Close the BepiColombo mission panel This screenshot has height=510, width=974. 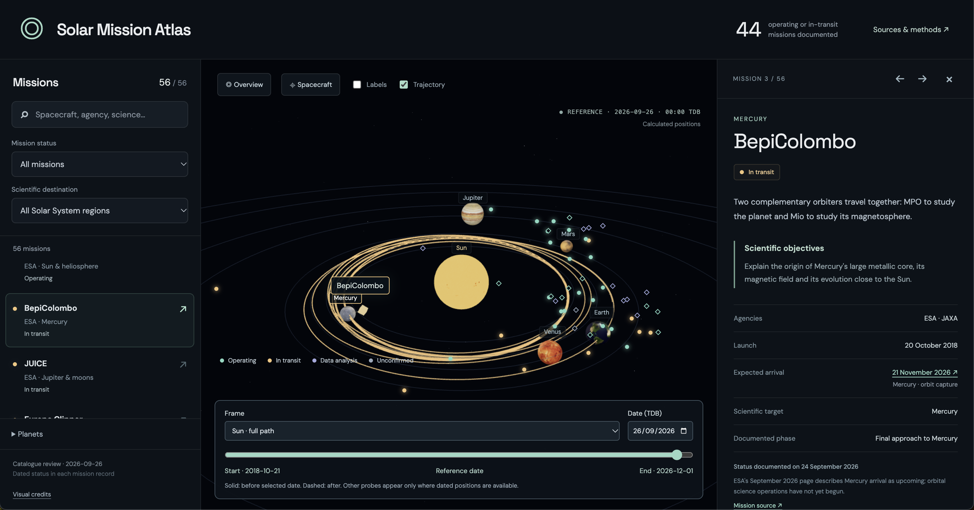949,79
